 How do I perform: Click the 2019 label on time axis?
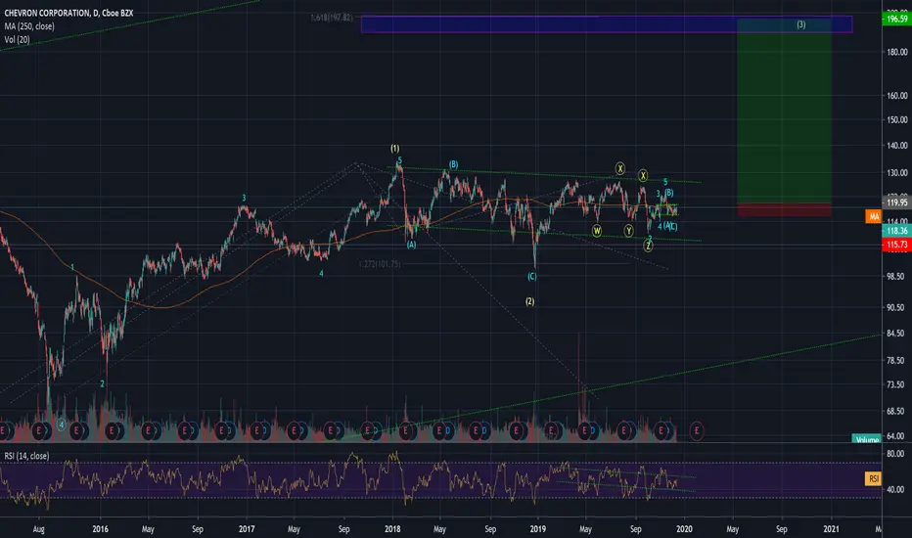point(538,529)
